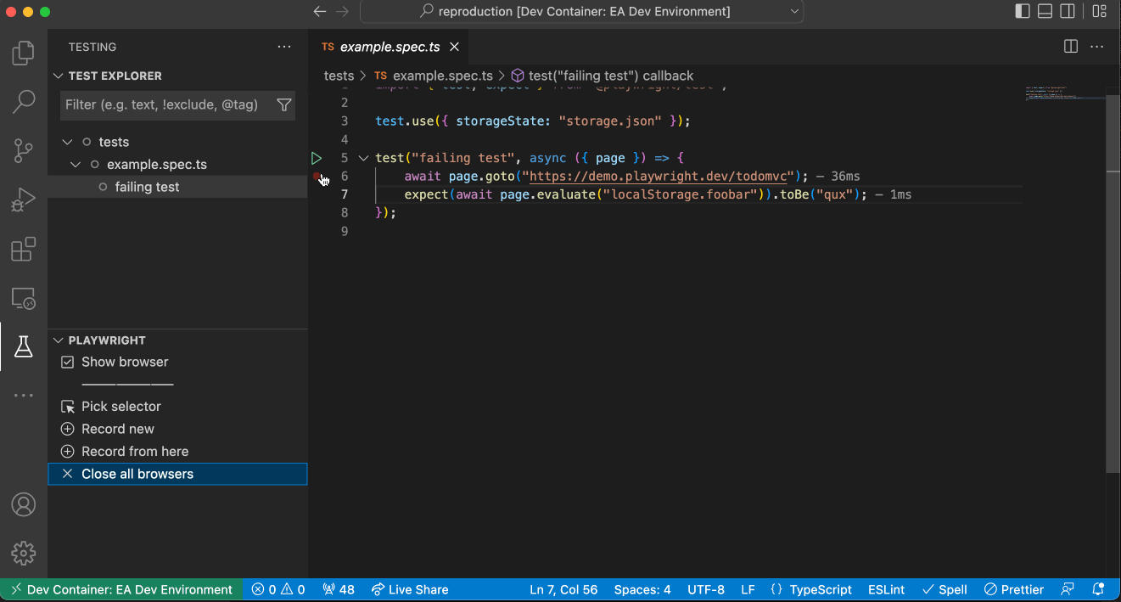Change indentation via Spaces: 4

click(x=642, y=589)
